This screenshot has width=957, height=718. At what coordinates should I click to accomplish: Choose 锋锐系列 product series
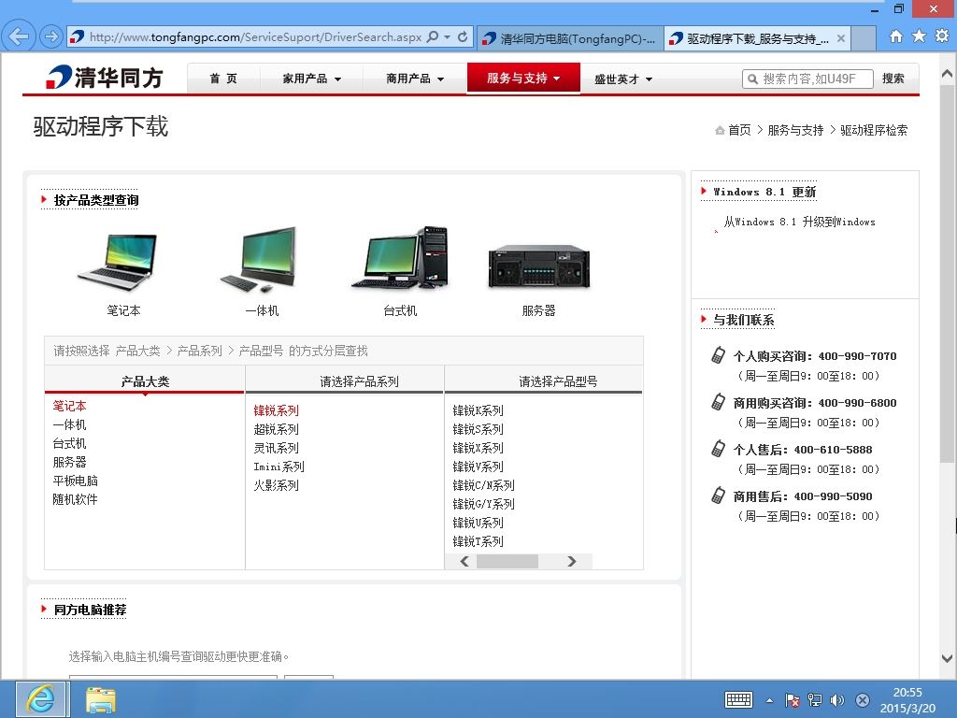277,410
